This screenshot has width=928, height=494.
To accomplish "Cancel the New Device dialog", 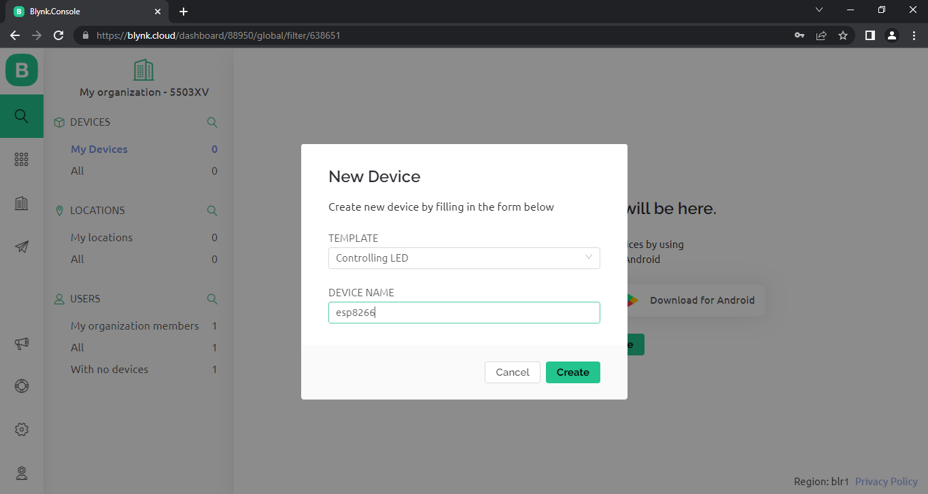I will [x=513, y=372].
